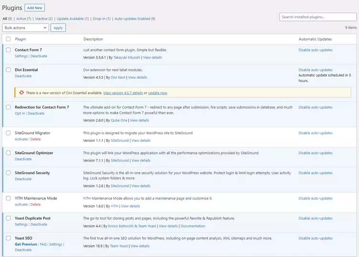Select the '9 items' count text

pos(351,27)
